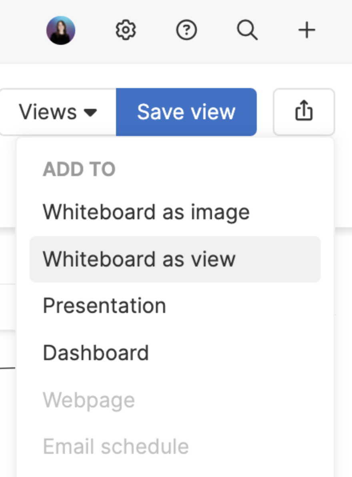Click the share export icon button
Screen dimensions: 352x477
[304, 112]
